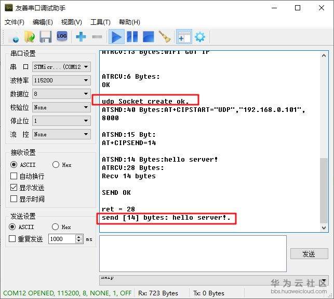Open the 帮助(H) menu
334x299 pixels.
click(x=129, y=22)
